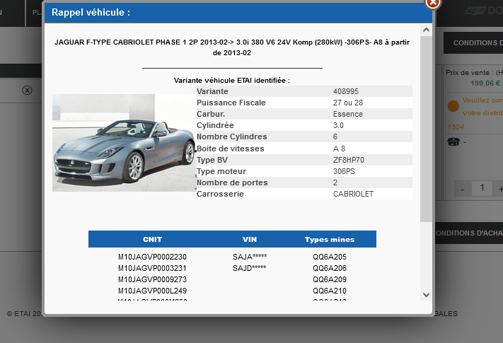Viewport: 503px width, 343px height.
Task: Select CNIT M10JAGVP000L249
Action: pos(152,291)
